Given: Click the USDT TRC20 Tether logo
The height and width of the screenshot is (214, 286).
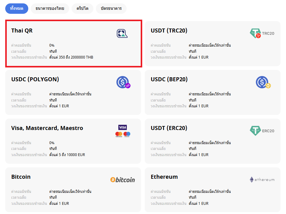Looking at the screenshot, I should pyautogui.click(x=262, y=33).
